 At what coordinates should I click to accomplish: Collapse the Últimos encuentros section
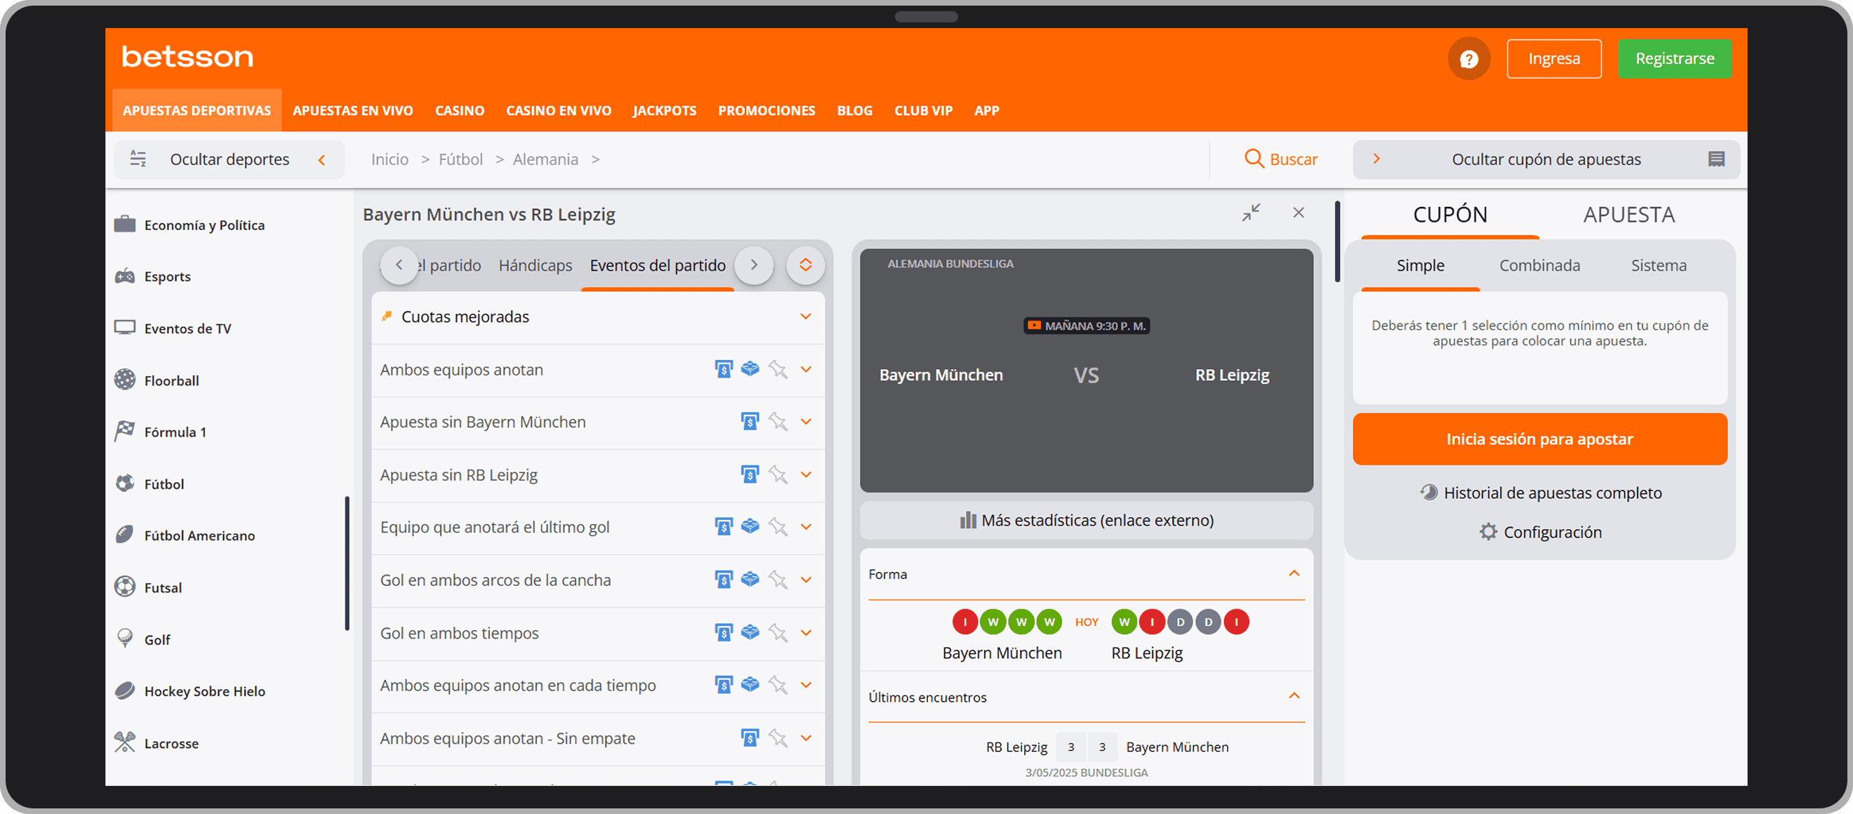coord(1294,695)
